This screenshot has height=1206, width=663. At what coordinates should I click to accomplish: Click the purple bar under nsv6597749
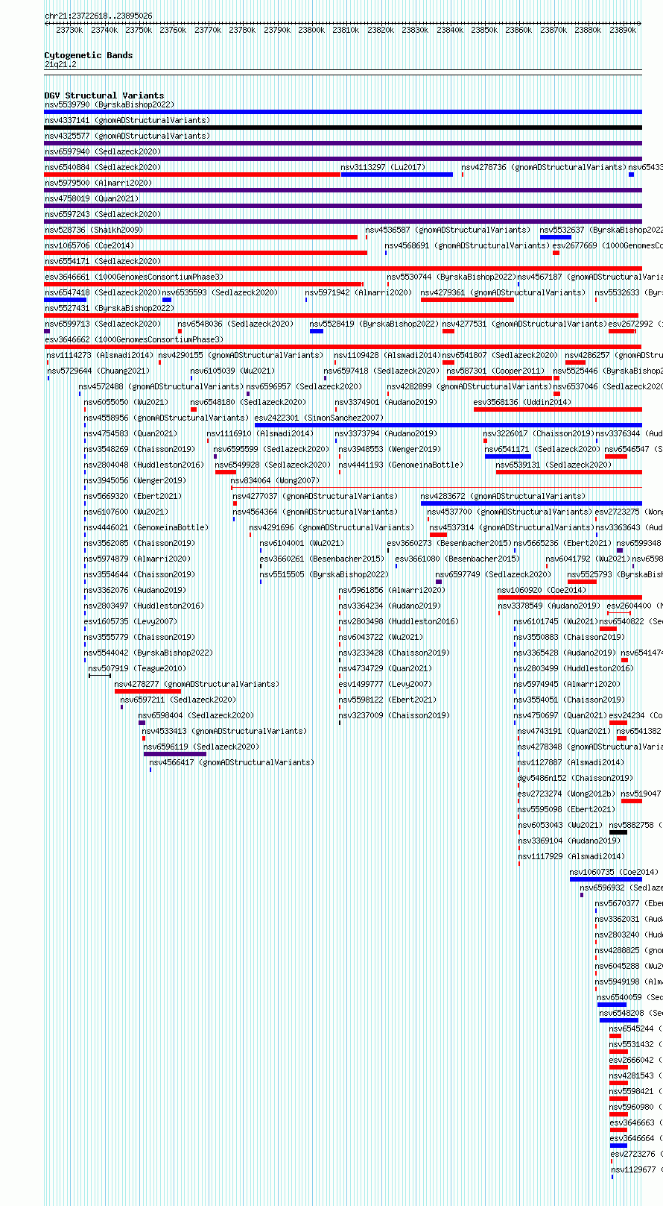(439, 582)
